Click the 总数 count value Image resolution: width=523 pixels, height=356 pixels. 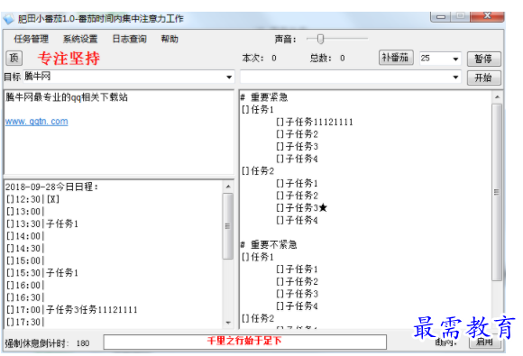(x=343, y=59)
